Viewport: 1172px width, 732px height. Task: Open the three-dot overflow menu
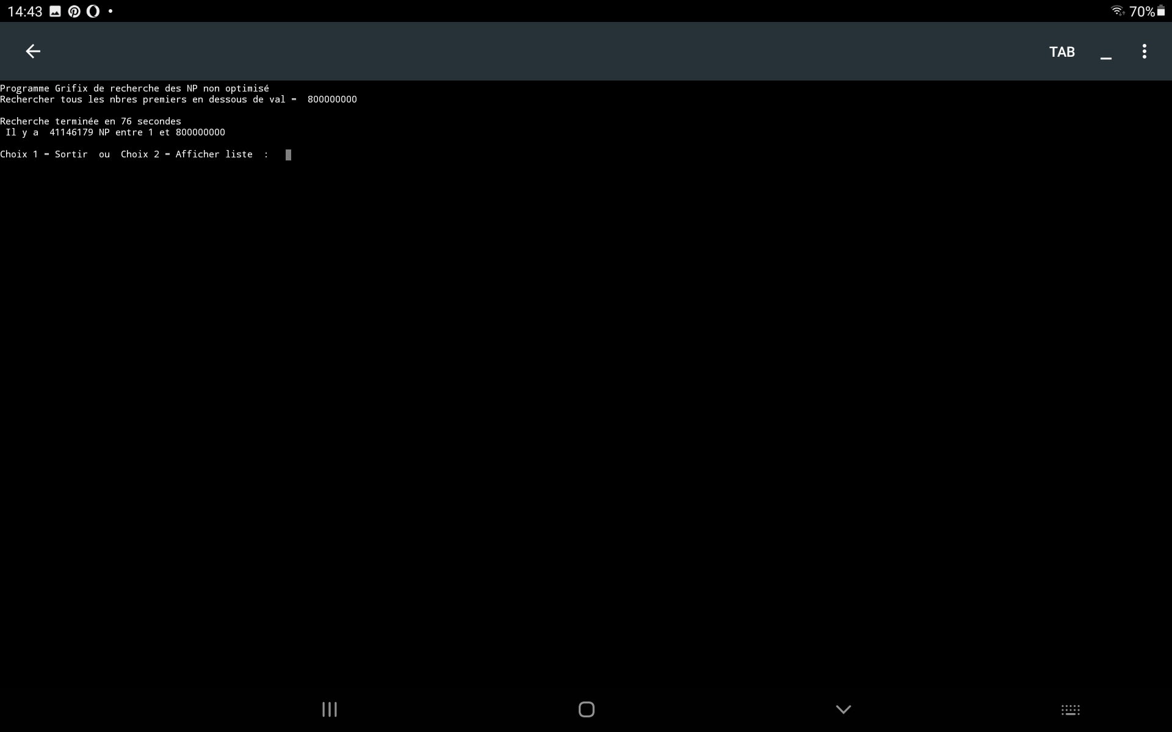1144,51
